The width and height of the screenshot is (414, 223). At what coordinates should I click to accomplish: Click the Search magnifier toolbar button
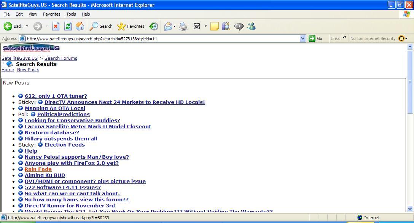[101, 26]
